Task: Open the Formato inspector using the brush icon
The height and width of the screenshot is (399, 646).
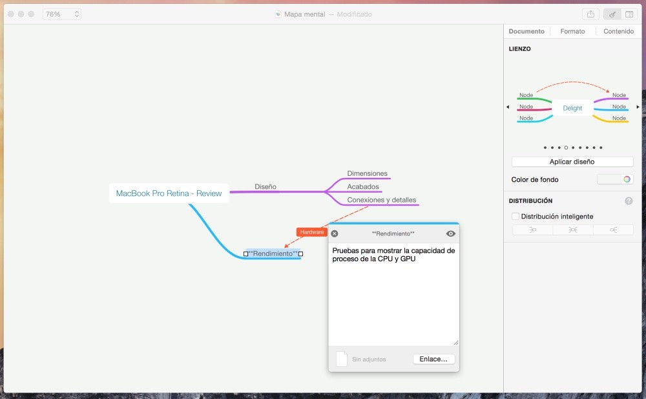Action: [611, 13]
